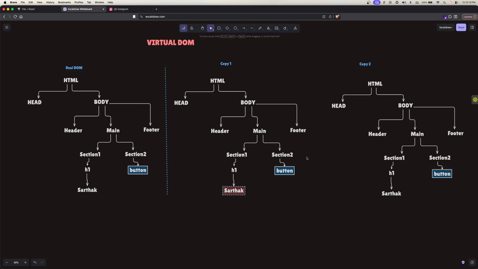Switch to the Hand panning tool
The image size is (478, 269).
click(202, 28)
